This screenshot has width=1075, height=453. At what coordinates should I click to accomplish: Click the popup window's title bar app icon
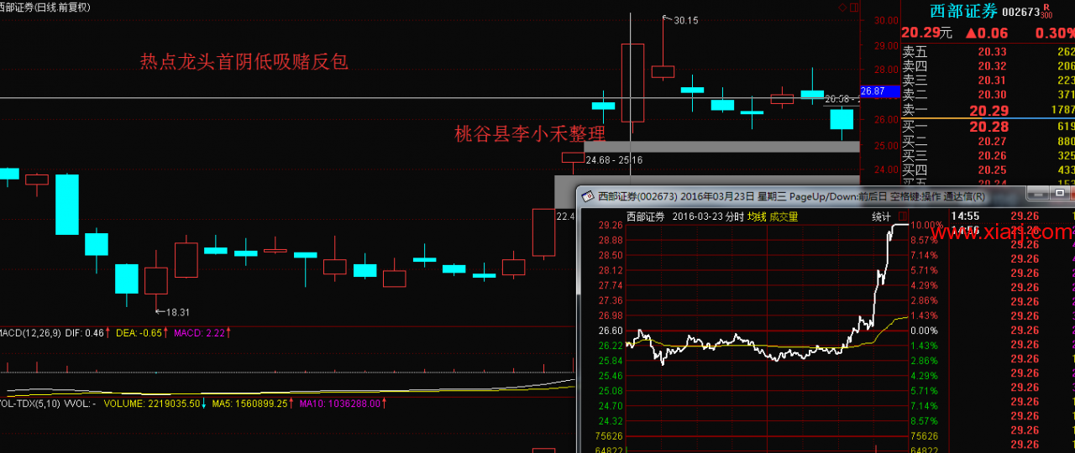coord(587,195)
